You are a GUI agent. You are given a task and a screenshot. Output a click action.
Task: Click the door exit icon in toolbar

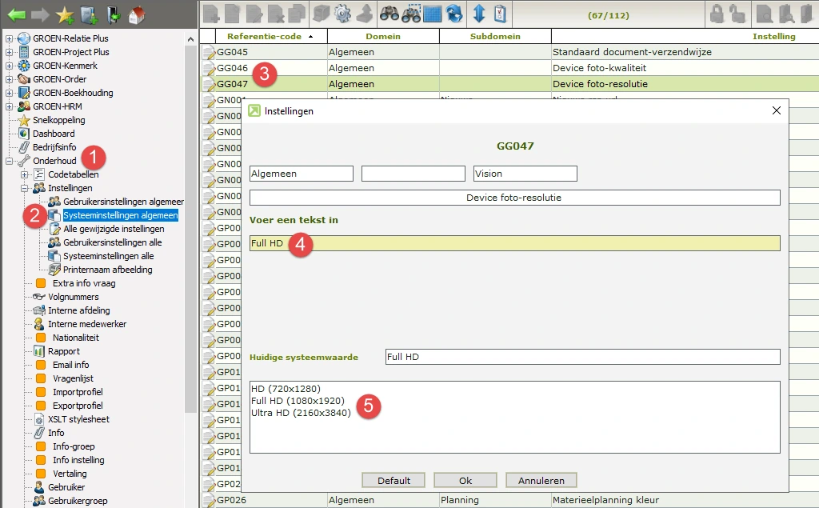[113, 14]
